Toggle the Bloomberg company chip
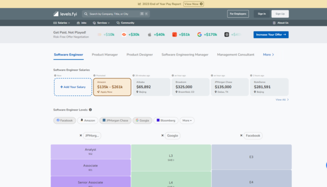327x187 pixels. tap(166, 120)
